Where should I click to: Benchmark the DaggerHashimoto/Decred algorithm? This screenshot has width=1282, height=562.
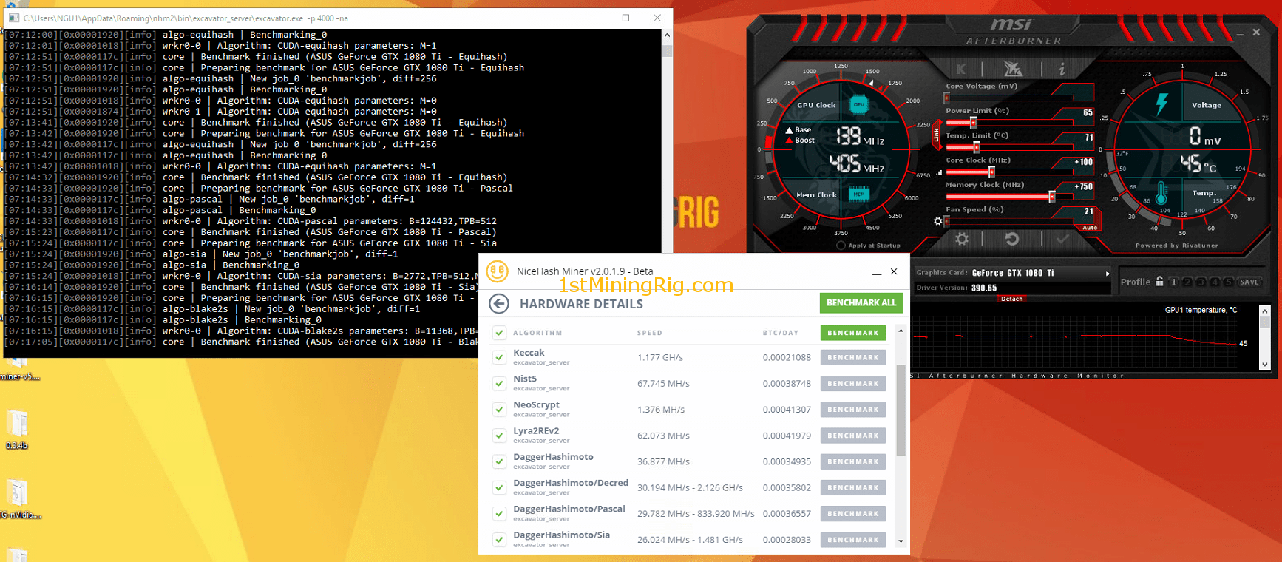pos(853,487)
